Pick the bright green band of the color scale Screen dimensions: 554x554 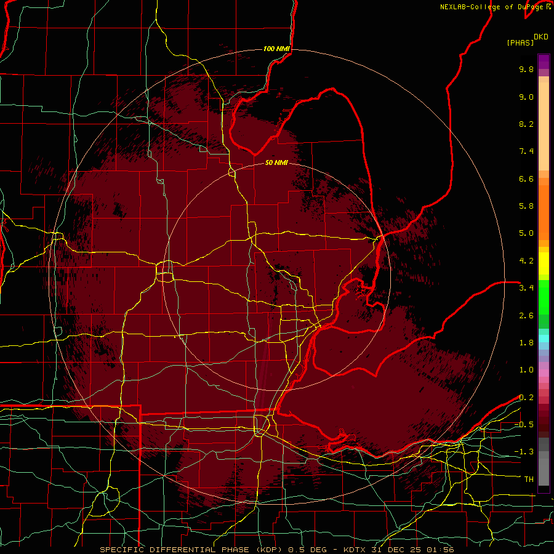pos(544,297)
